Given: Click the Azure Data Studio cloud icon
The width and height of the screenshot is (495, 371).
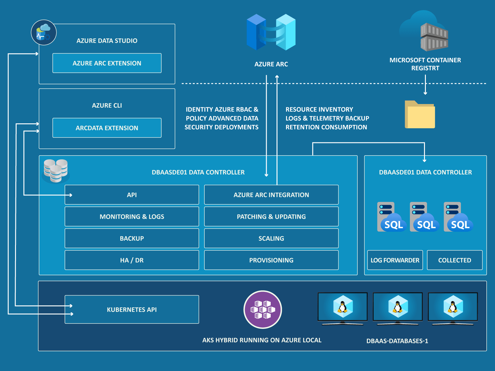Looking at the screenshot, I should pos(44,33).
